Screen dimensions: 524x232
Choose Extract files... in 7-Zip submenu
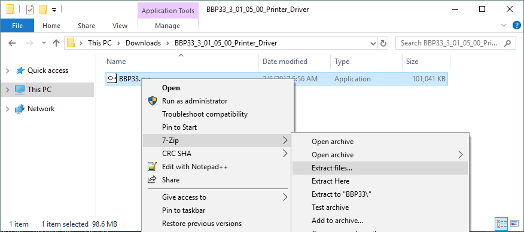pos(380,168)
